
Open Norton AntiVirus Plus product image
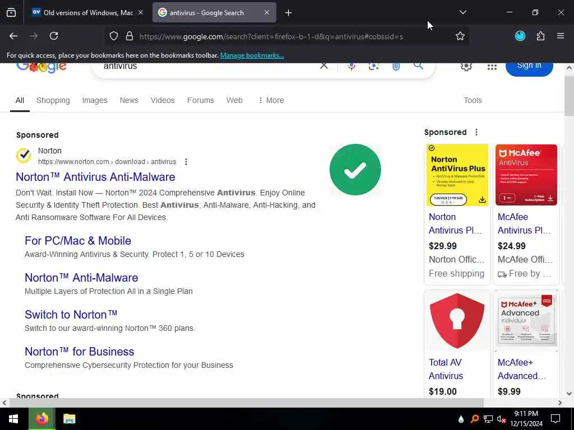457,175
